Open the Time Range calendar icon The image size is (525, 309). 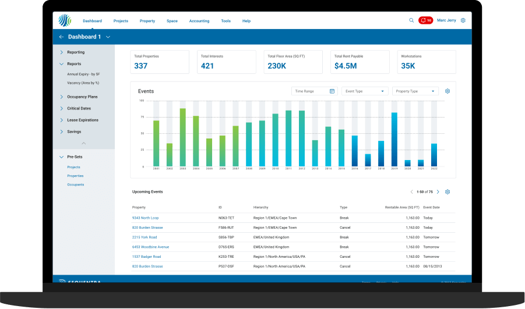click(332, 91)
